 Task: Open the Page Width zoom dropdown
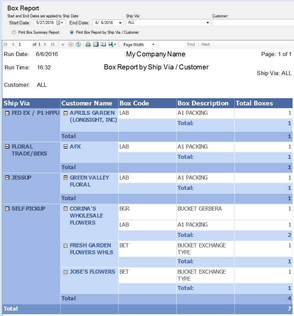pos(154,45)
